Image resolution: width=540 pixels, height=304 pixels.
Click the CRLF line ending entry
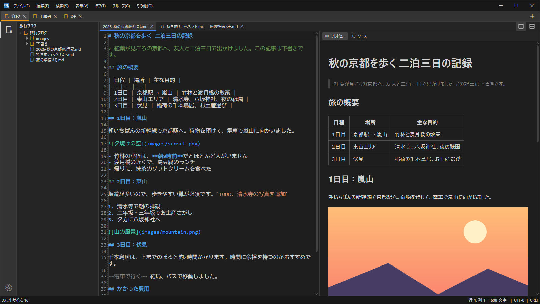point(534,300)
